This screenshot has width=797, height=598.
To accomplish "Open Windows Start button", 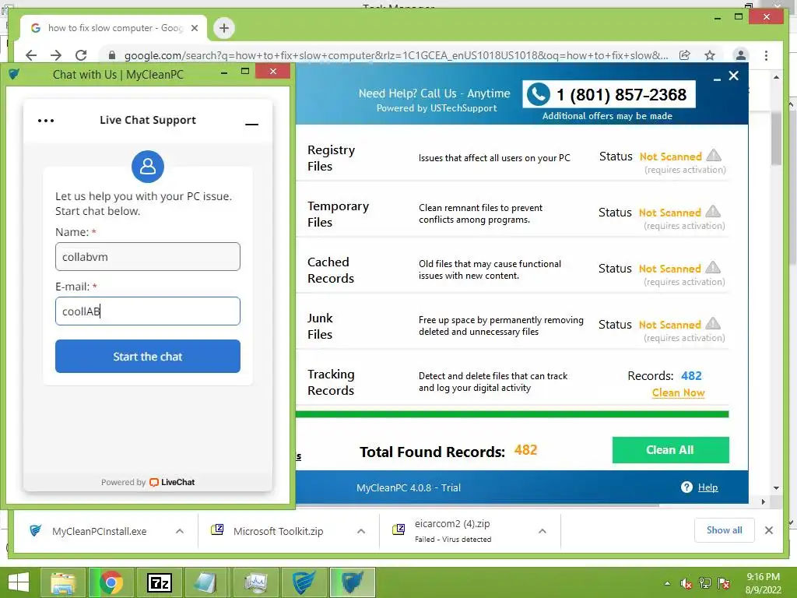I will [19, 582].
